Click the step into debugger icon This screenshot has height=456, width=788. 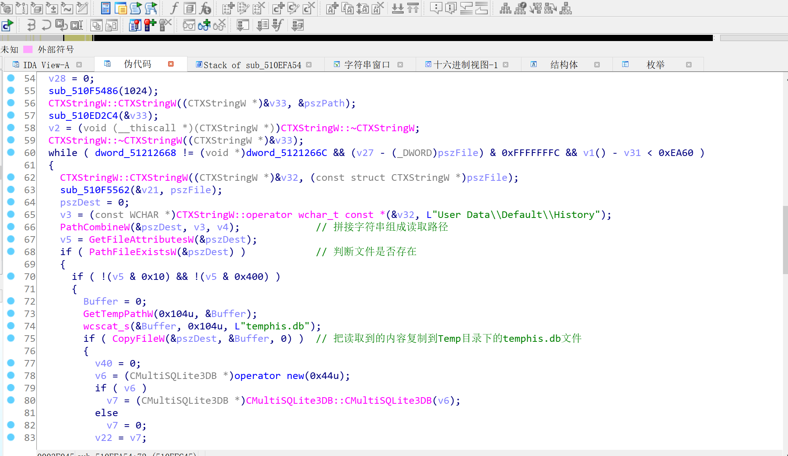[x=31, y=25]
